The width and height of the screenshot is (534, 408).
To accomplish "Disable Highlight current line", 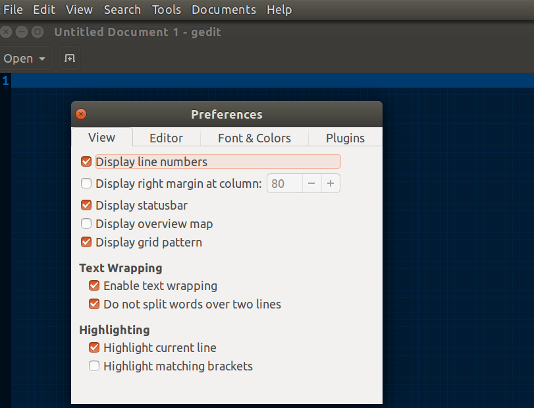I will (94, 348).
